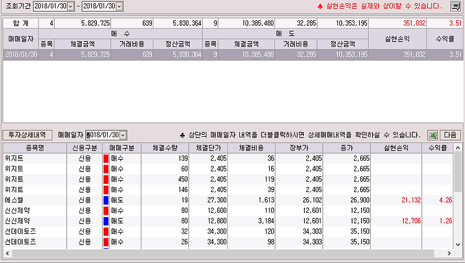Open the end date dropdown of 조회기간
The height and width of the screenshot is (263, 465).
pyautogui.click(x=119, y=6)
